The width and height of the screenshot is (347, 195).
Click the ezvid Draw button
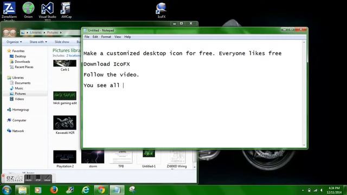point(47,178)
